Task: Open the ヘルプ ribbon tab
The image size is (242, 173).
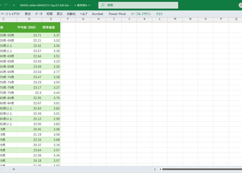Action: pos(84,14)
